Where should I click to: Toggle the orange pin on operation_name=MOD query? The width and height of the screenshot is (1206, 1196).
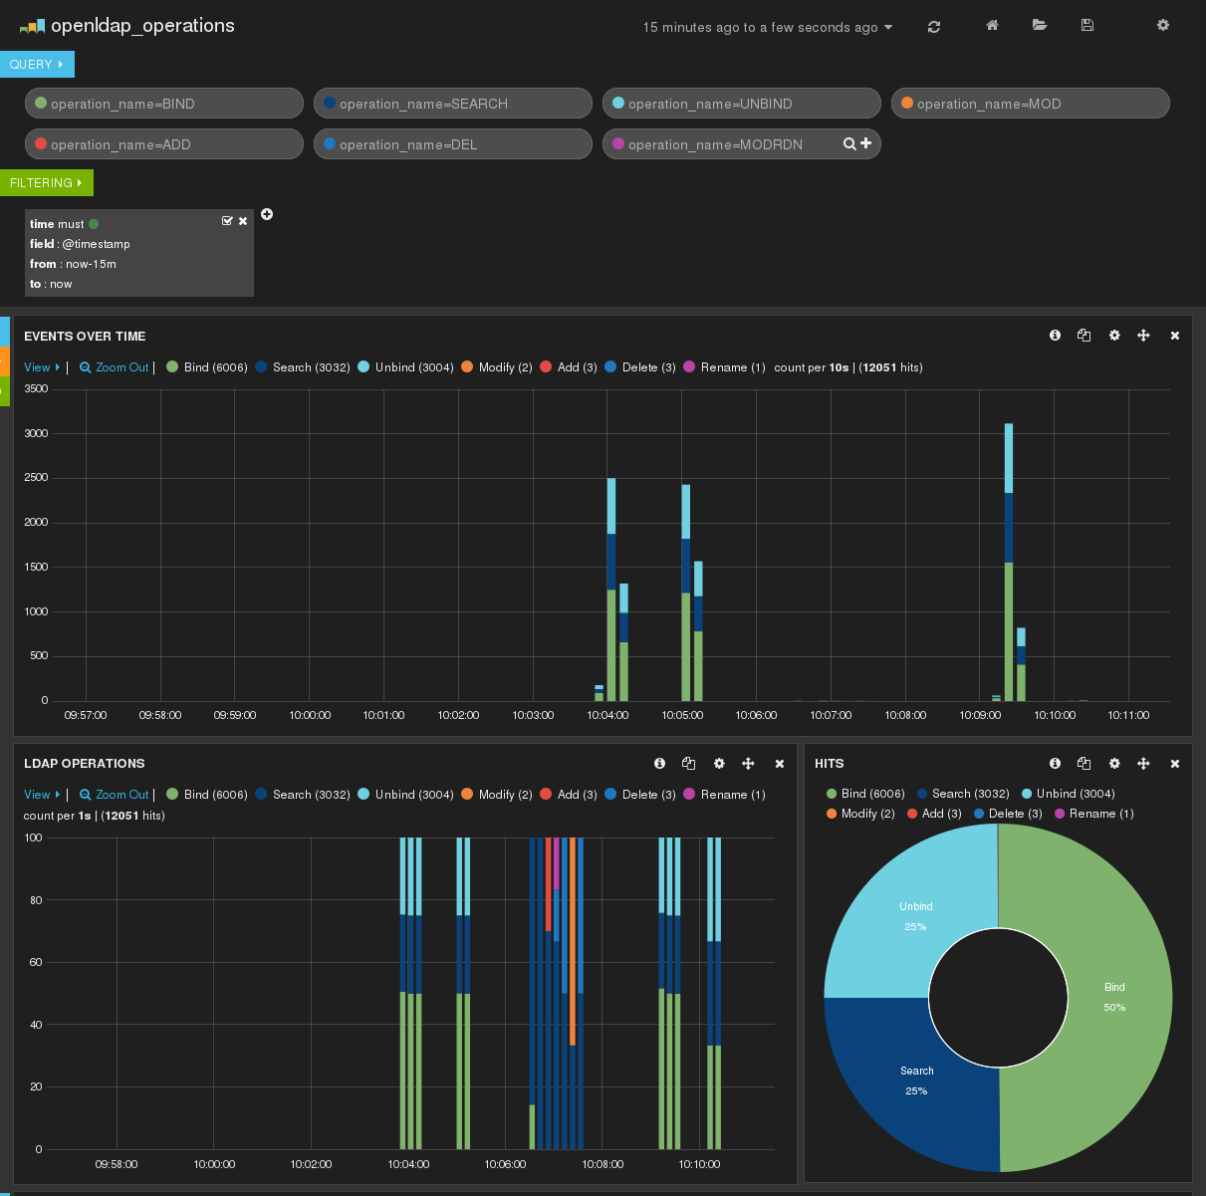click(906, 103)
